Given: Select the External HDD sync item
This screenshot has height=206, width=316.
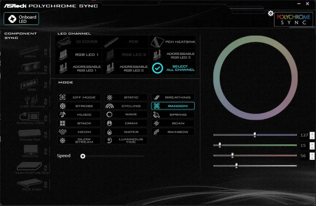Looking at the screenshot, I should coord(30,119).
